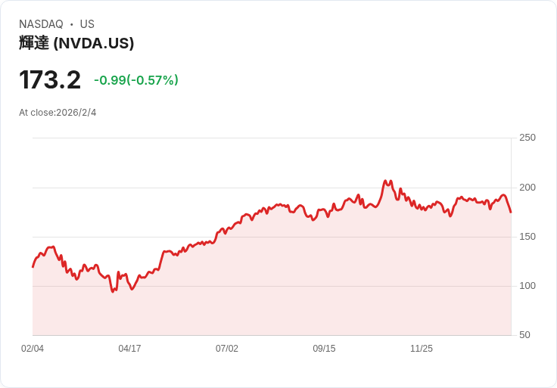Click the 250 y-axis price label
The width and height of the screenshot is (557, 388).
click(527, 138)
